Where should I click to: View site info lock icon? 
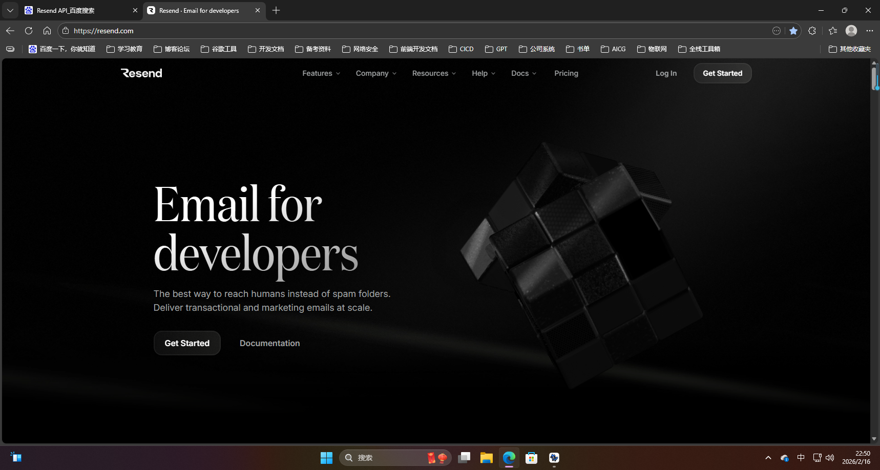click(x=66, y=31)
